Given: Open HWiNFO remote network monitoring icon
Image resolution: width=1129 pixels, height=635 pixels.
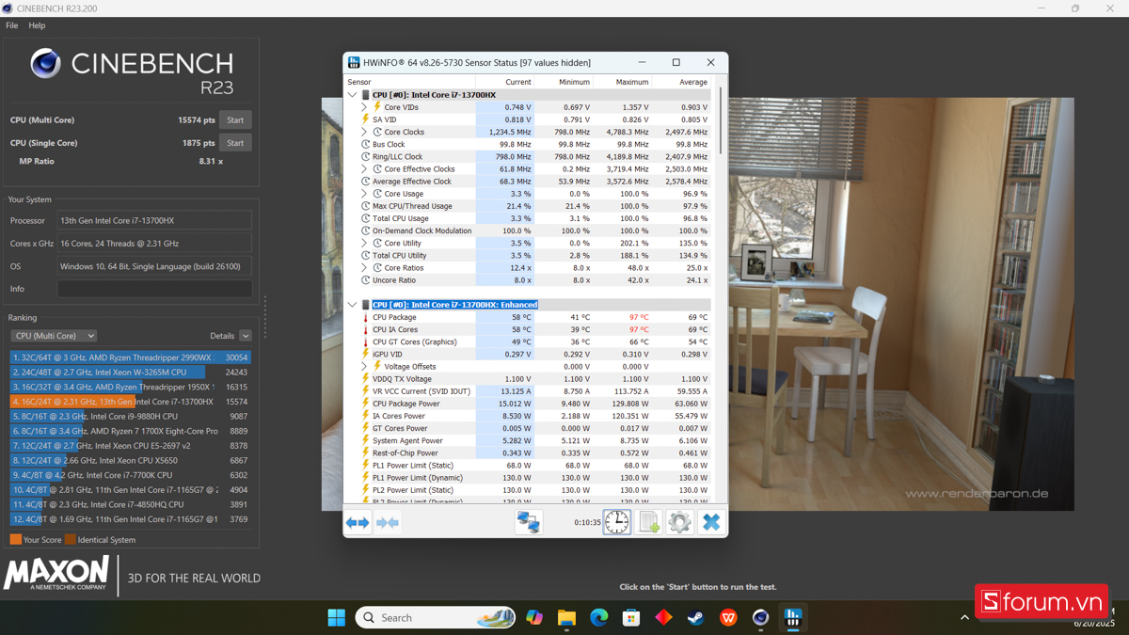Looking at the screenshot, I should 529,522.
